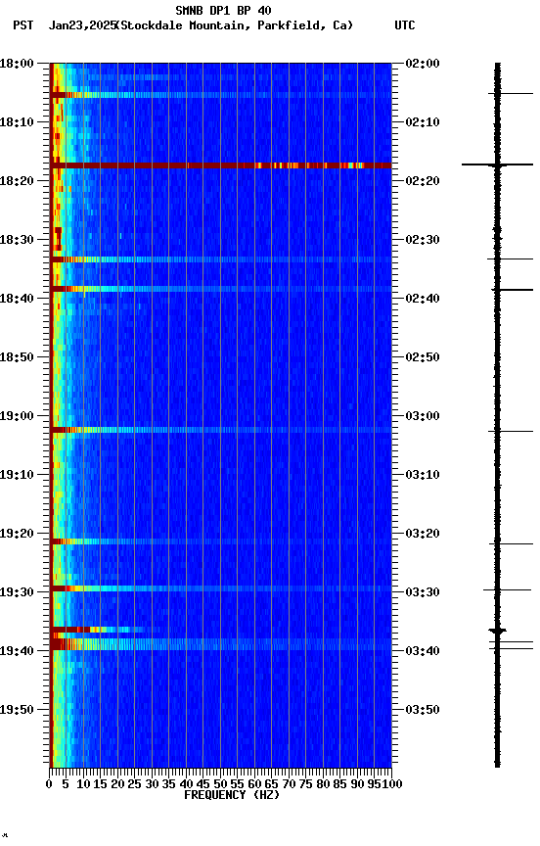Select the "PST" time zone label

pyautogui.click(x=23, y=25)
